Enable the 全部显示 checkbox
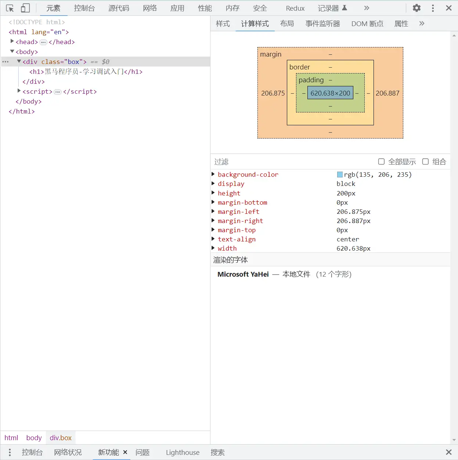Viewport: 458px width, 460px height. click(x=381, y=162)
